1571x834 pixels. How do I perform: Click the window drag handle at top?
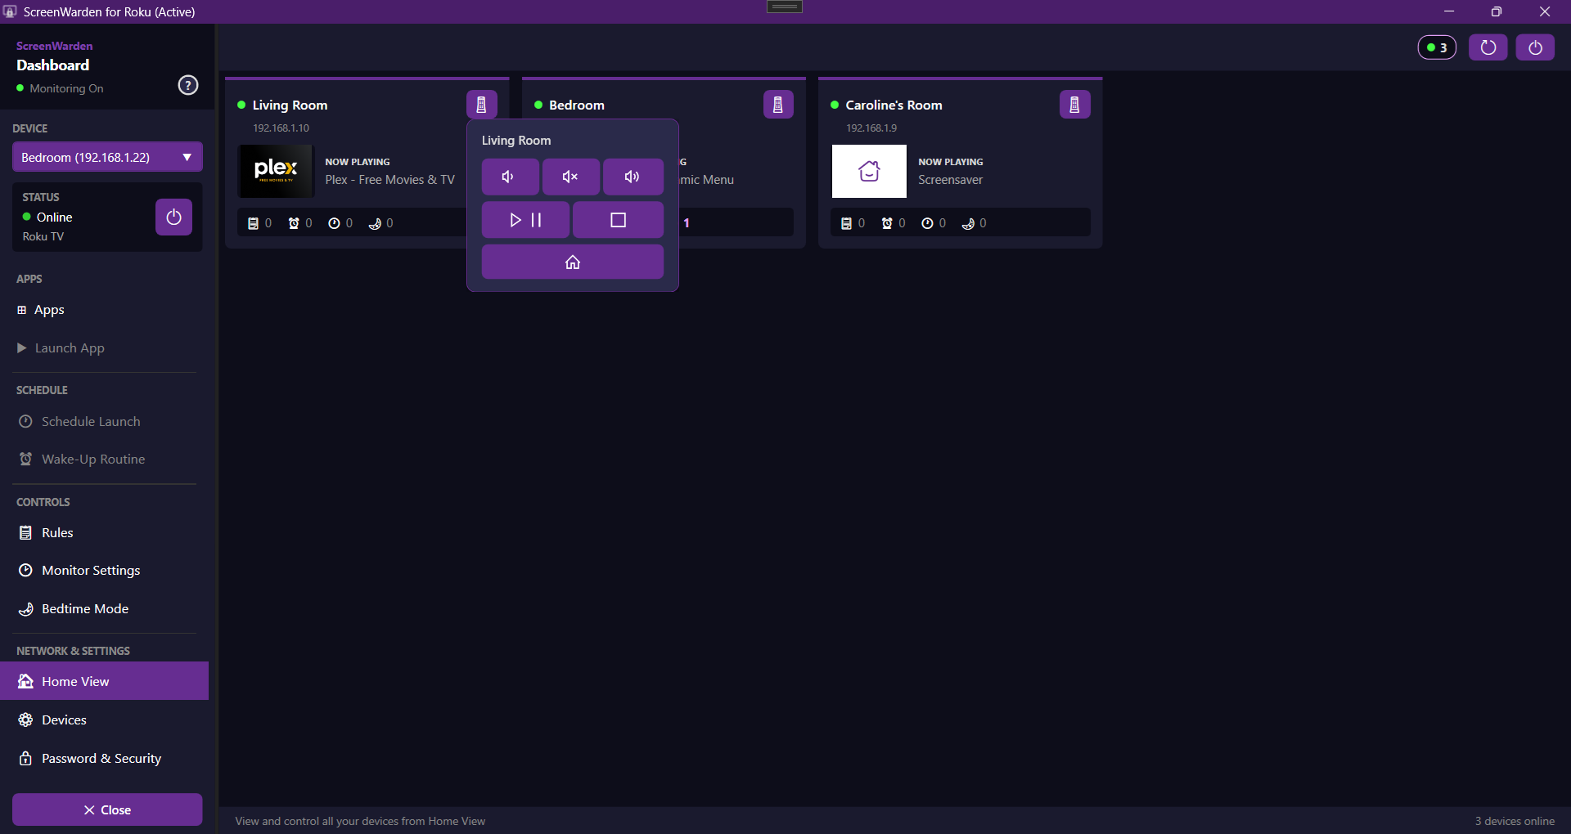tap(785, 7)
